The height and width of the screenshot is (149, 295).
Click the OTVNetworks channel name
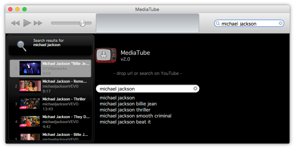55,69
